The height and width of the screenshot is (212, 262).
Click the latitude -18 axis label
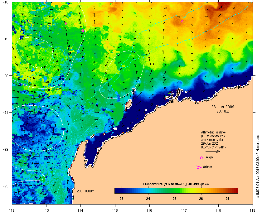[x=6, y=2]
